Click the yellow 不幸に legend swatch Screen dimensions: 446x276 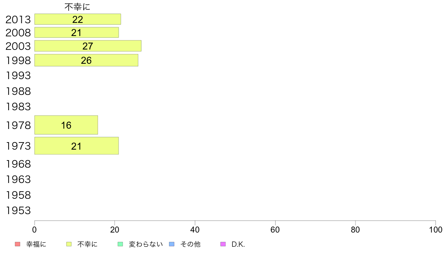(69, 244)
